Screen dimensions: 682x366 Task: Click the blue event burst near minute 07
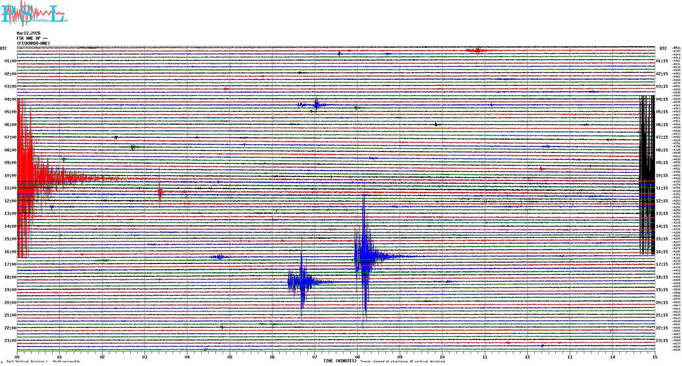(301, 281)
